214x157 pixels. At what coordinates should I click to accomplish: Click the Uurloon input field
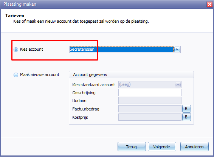pos(150,101)
